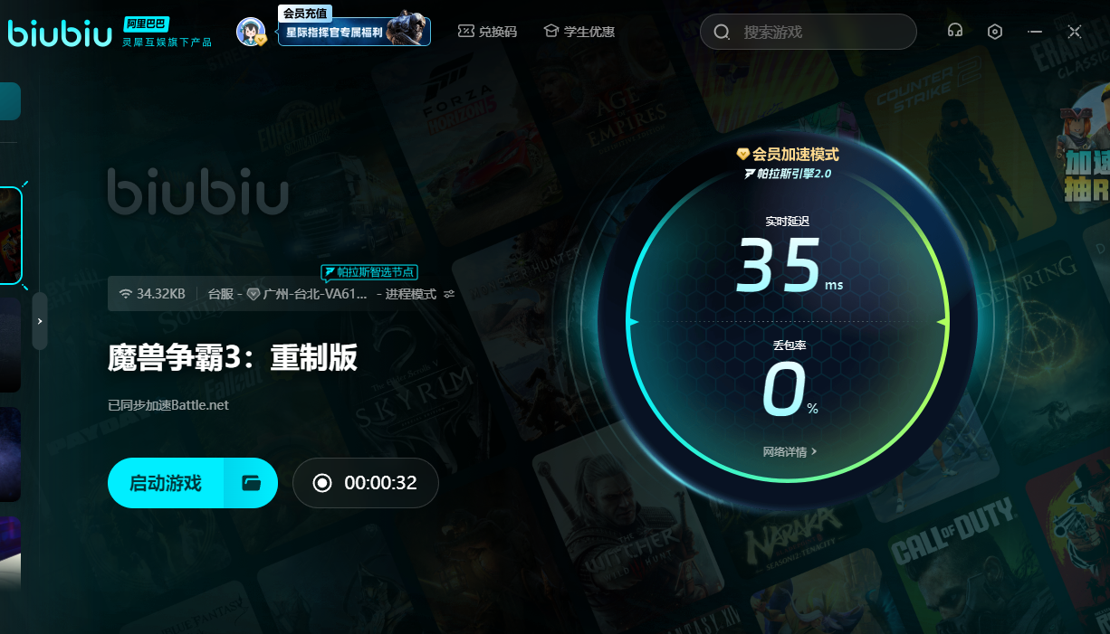The image size is (1110, 634).
Task: Click the biubiu logo at top left
Action: coord(59,32)
